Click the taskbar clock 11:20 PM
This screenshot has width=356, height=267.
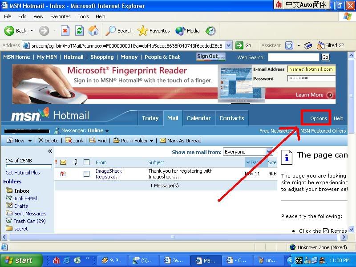tap(339, 260)
